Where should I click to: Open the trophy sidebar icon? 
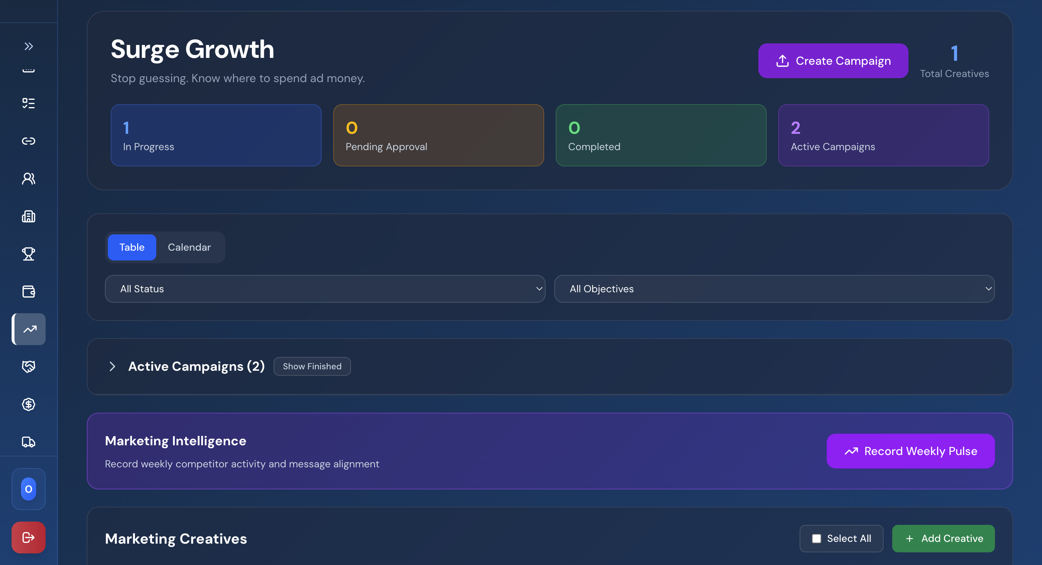[x=28, y=254]
